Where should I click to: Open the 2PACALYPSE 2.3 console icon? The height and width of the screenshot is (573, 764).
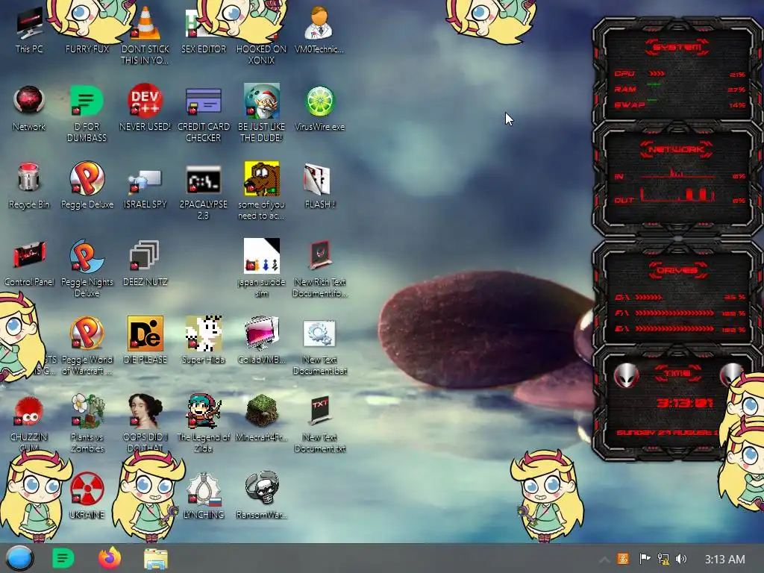(x=203, y=191)
